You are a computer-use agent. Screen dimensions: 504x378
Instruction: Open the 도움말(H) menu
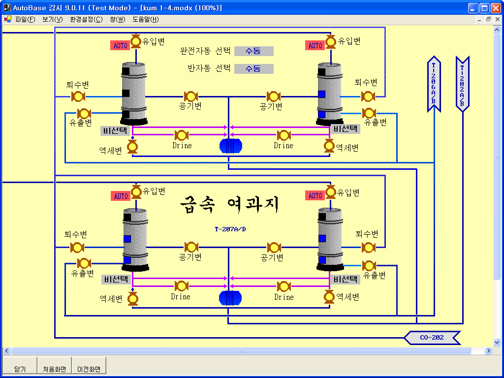146,20
